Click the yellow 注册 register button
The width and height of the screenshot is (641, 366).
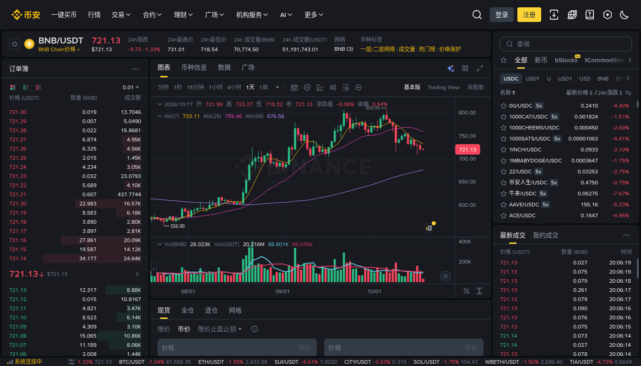point(529,15)
